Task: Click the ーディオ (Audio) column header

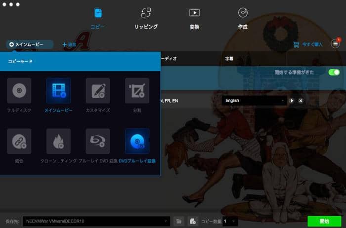Action: 169,59
